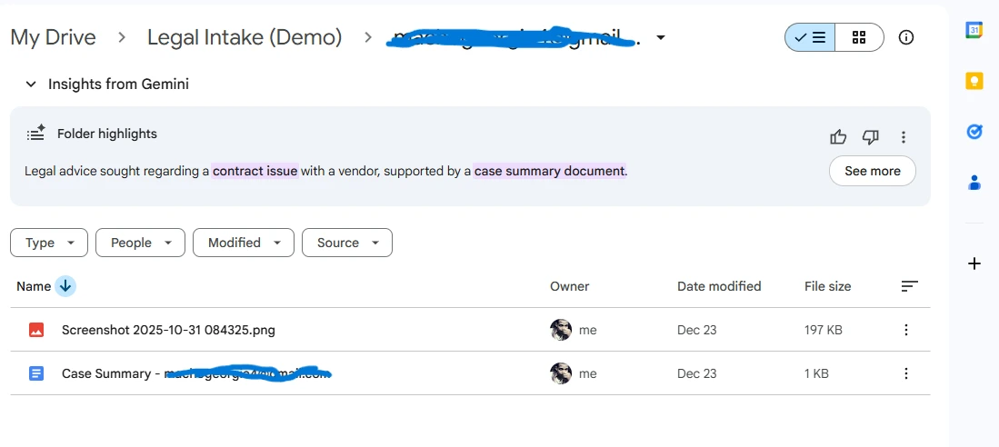This screenshot has width=999, height=447.
Task: Open the People filter dropdown
Action: click(140, 243)
